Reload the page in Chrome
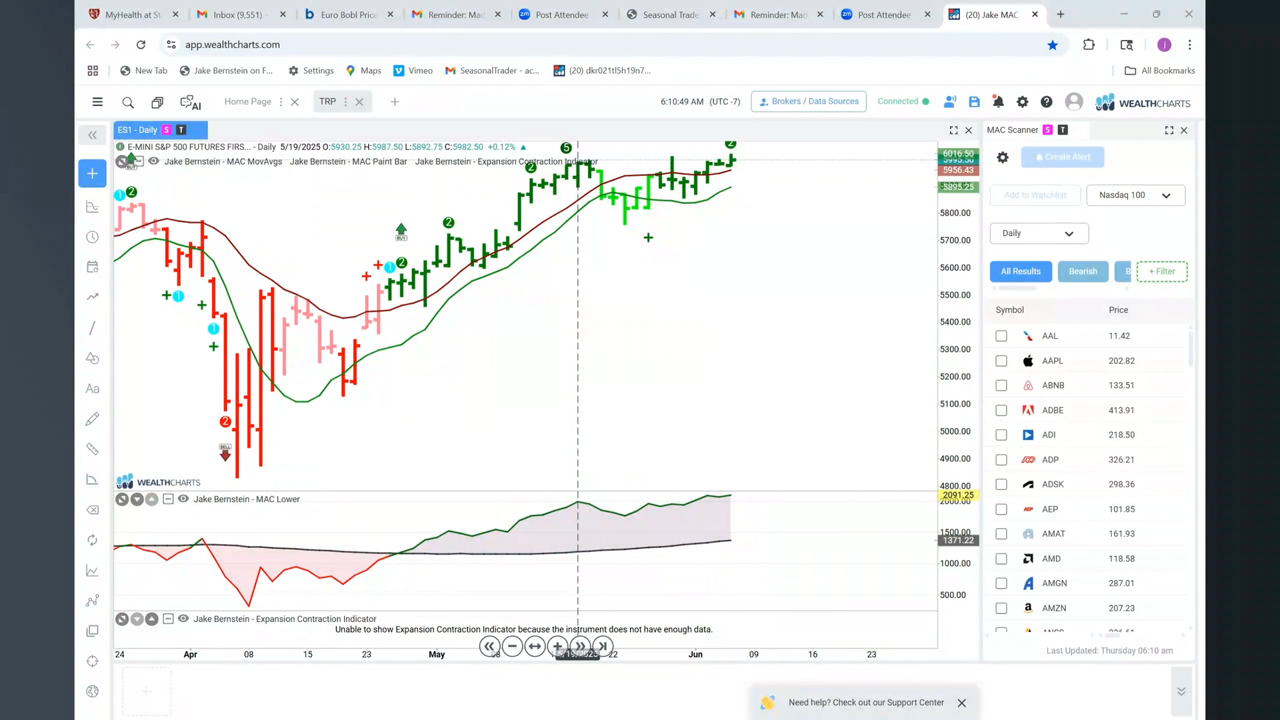 coord(141,45)
